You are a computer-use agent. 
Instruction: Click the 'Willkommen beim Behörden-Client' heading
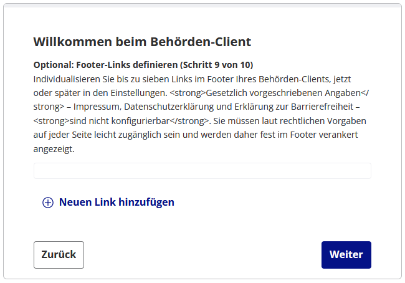[x=142, y=42]
